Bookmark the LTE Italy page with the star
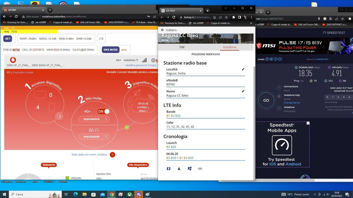Screen dimensions: 353x198 point(226,17)
